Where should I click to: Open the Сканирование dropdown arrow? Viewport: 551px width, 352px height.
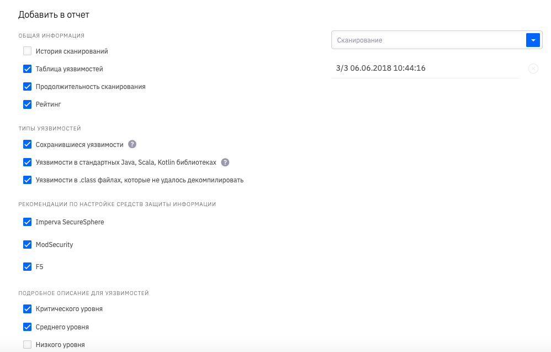533,40
